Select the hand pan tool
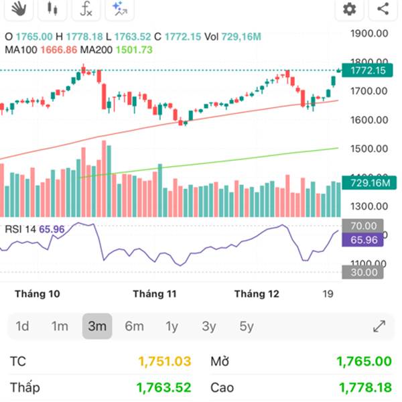The image size is (402, 402). point(19,9)
